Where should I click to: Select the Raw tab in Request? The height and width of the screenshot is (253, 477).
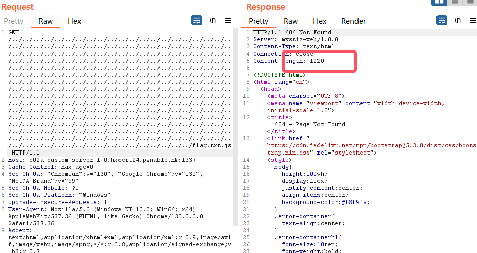point(46,21)
